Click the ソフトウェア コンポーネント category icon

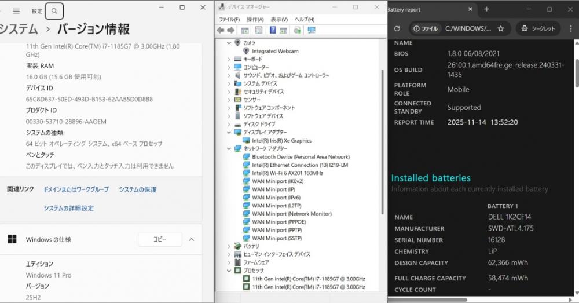[237, 108]
